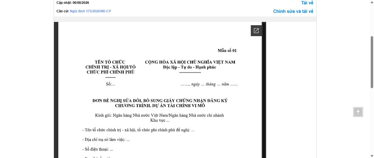Open Chỉnh sửa và tải về link
Screen dimensions: 374x158
point(293,11)
